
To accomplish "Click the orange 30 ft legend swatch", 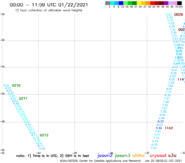I will coord(148,3).
